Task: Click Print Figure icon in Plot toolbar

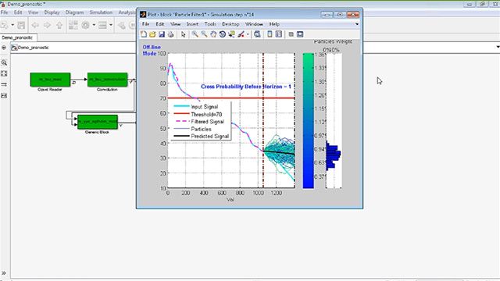Action: pyautogui.click(x=171, y=34)
